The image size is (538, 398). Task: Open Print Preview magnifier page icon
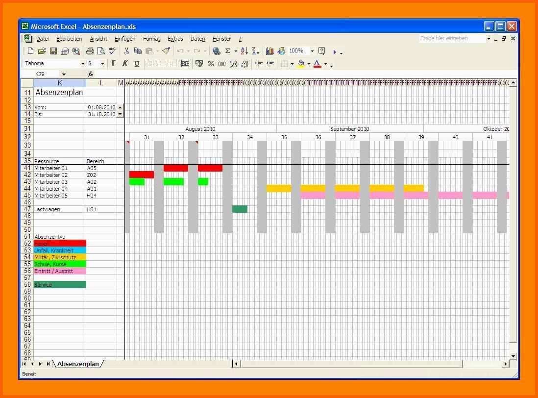[101, 51]
